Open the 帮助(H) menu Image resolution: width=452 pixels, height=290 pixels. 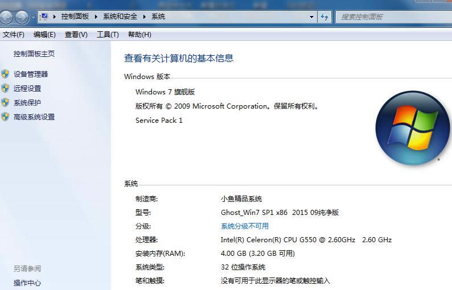(x=139, y=35)
